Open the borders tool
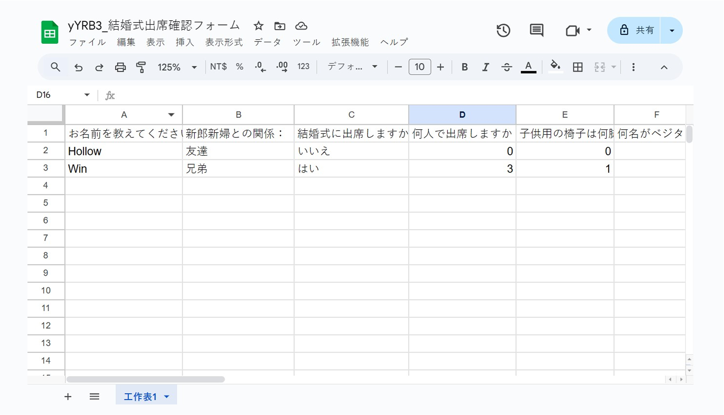The width and height of the screenshot is (724, 415). tap(577, 67)
